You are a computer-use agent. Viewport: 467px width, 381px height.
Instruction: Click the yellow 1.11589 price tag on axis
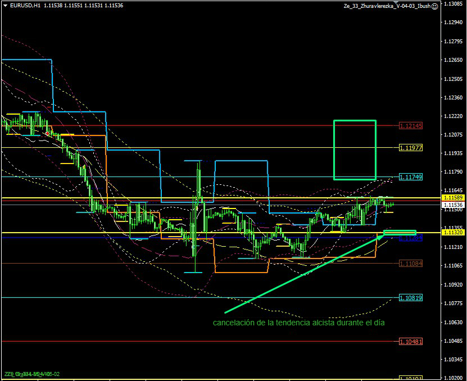452,198
